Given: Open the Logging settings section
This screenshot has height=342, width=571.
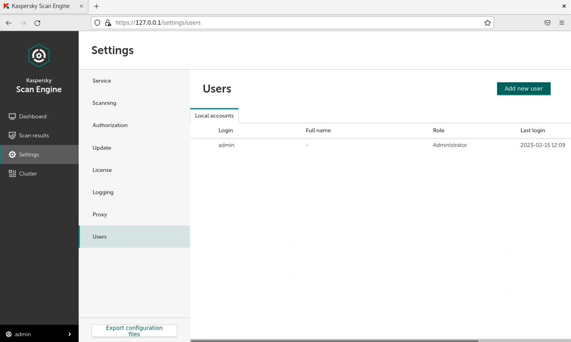Looking at the screenshot, I should (x=134, y=192).
